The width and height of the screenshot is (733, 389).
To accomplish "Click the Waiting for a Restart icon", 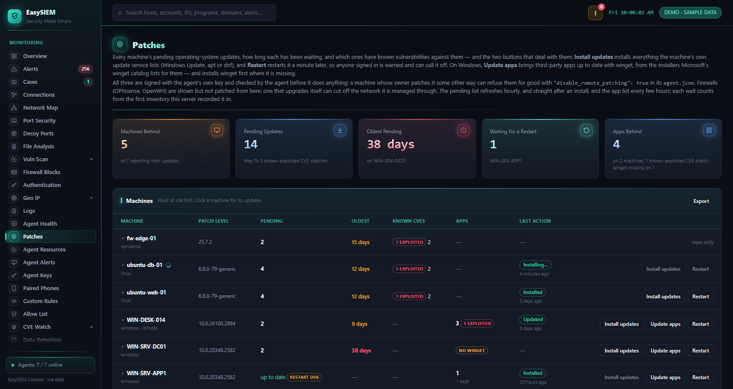I will 586,130.
